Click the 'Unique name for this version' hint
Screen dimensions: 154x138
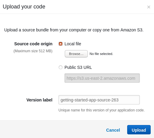pos(102,110)
